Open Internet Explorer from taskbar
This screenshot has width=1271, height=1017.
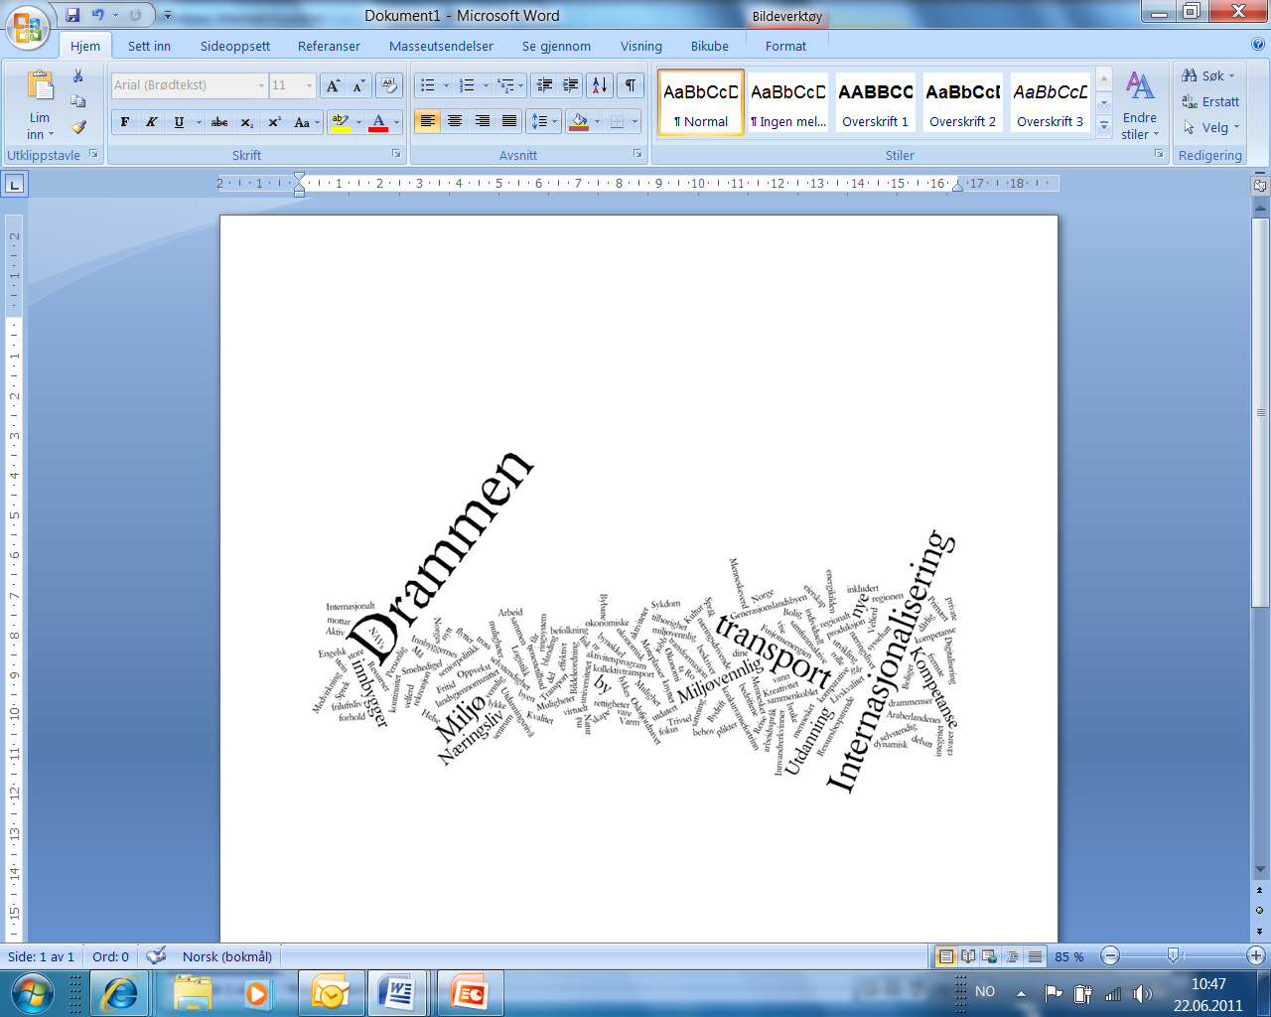120,993
